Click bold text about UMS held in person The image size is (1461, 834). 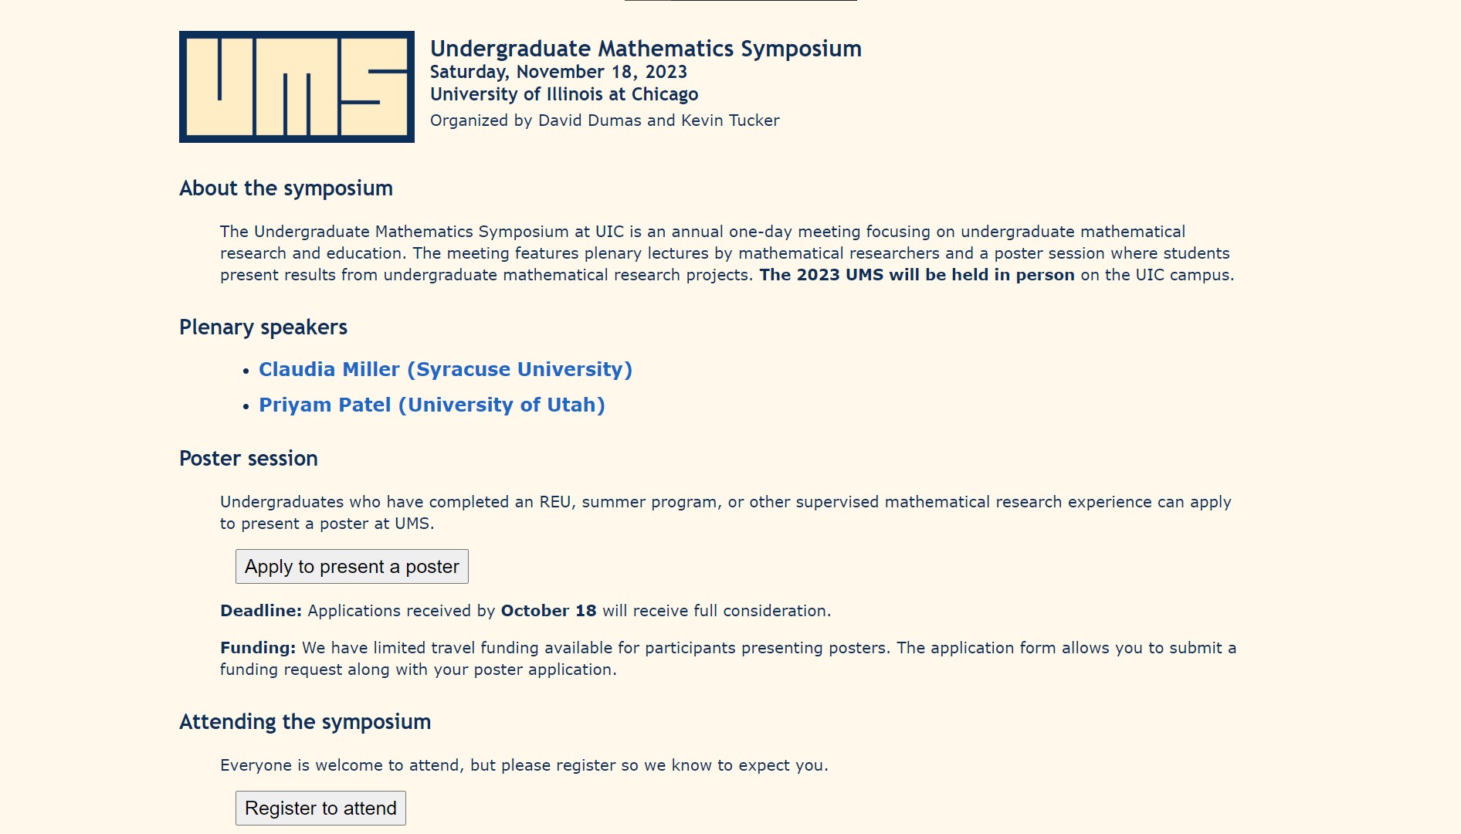(917, 275)
